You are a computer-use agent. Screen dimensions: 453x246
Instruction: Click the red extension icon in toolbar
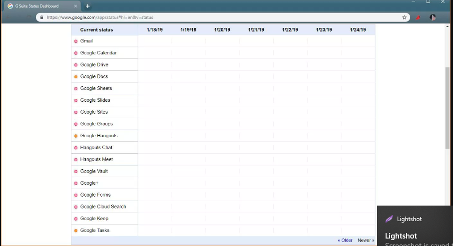click(x=418, y=17)
